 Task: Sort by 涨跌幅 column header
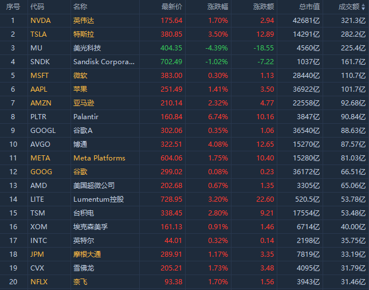[x=217, y=6]
